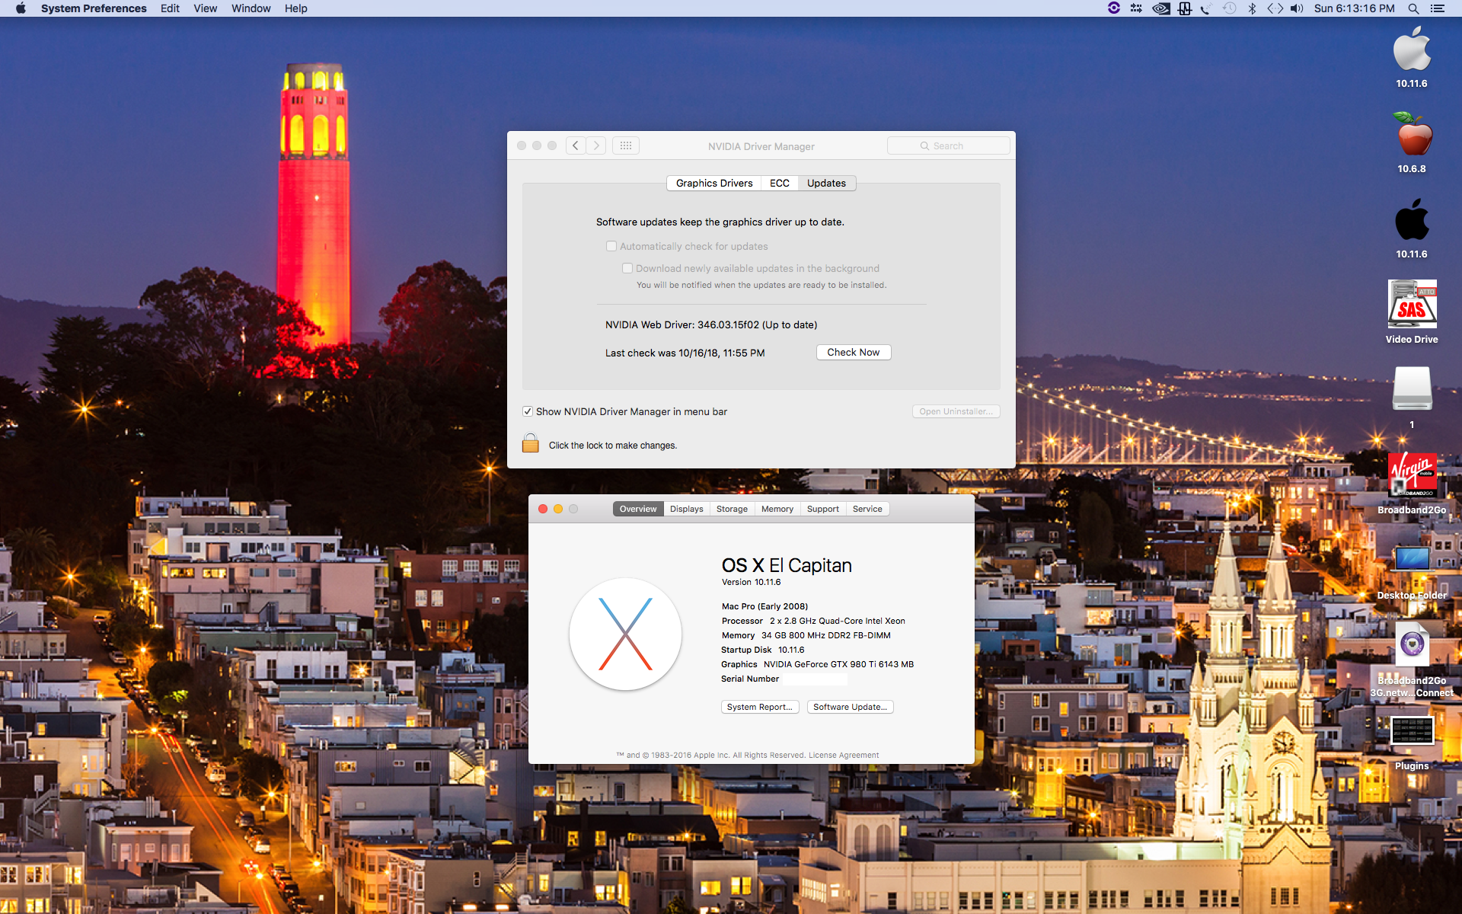Click the lock icon to make changes

point(531,443)
